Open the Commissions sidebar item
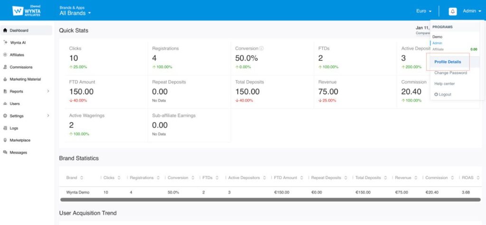Image resolution: width=486 pixels, height=225 pixels. [x=21, y=67]
